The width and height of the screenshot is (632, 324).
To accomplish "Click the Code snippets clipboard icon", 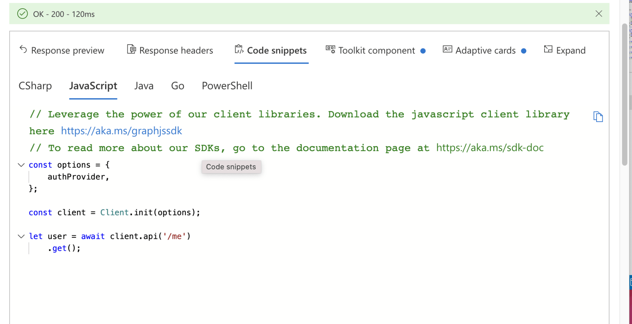I will [239, 50].
